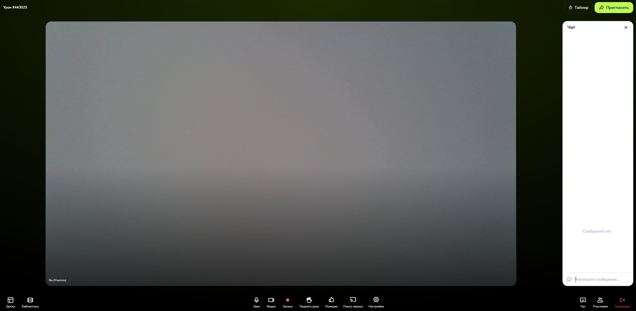Click the Пригласить invite button
The image size is (636, 311).
(x=614, y=7)
